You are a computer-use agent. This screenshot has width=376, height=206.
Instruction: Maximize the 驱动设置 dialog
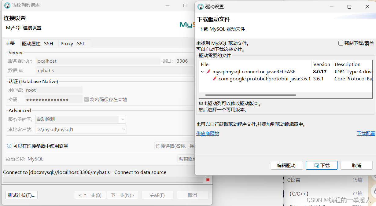click(x=349, y=7)
